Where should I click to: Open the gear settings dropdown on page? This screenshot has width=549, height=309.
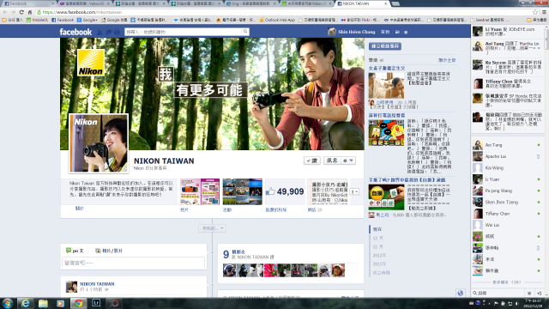[348, 161]
